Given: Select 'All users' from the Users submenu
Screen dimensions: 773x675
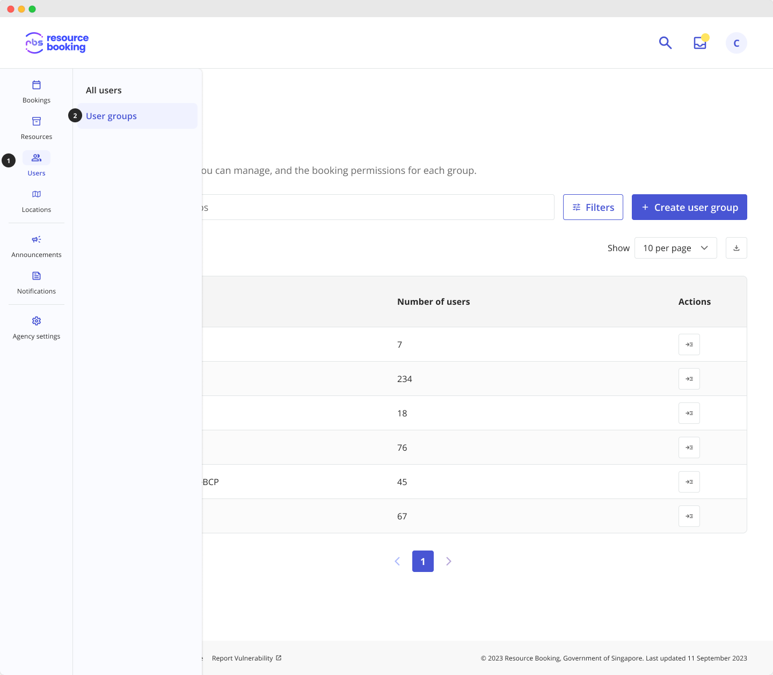Looking at the screenshot, I should click(x=104, y=90).
